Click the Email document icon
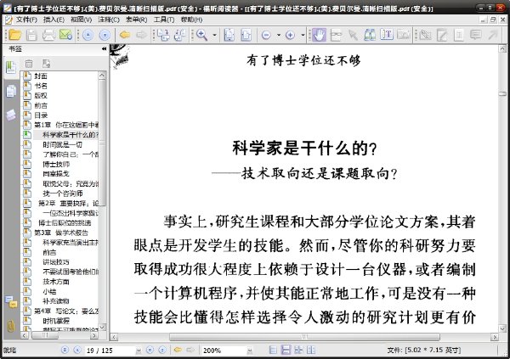Screen dimensions: 510x359 point(65,35)
